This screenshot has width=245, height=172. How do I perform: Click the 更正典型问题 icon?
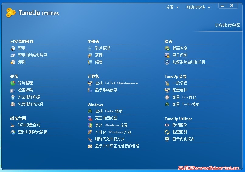click(90, 118)
